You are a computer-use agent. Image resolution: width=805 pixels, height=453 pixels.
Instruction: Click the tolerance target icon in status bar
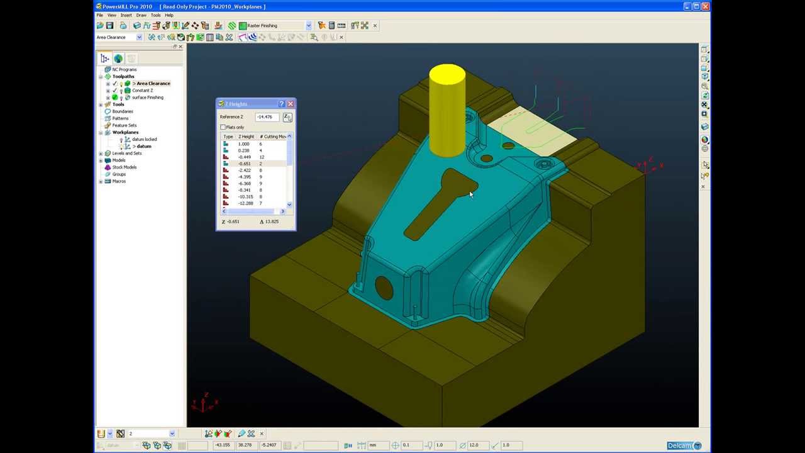(395, 445)
